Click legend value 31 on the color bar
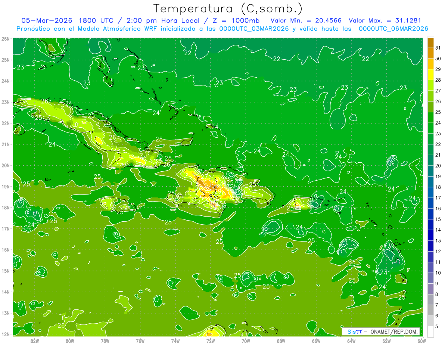 click(438, 48)
